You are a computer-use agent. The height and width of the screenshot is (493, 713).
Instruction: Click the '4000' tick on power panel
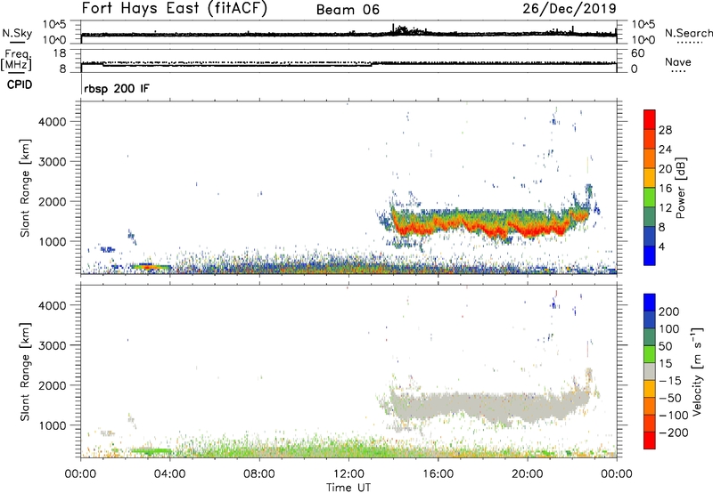point(53,122)
